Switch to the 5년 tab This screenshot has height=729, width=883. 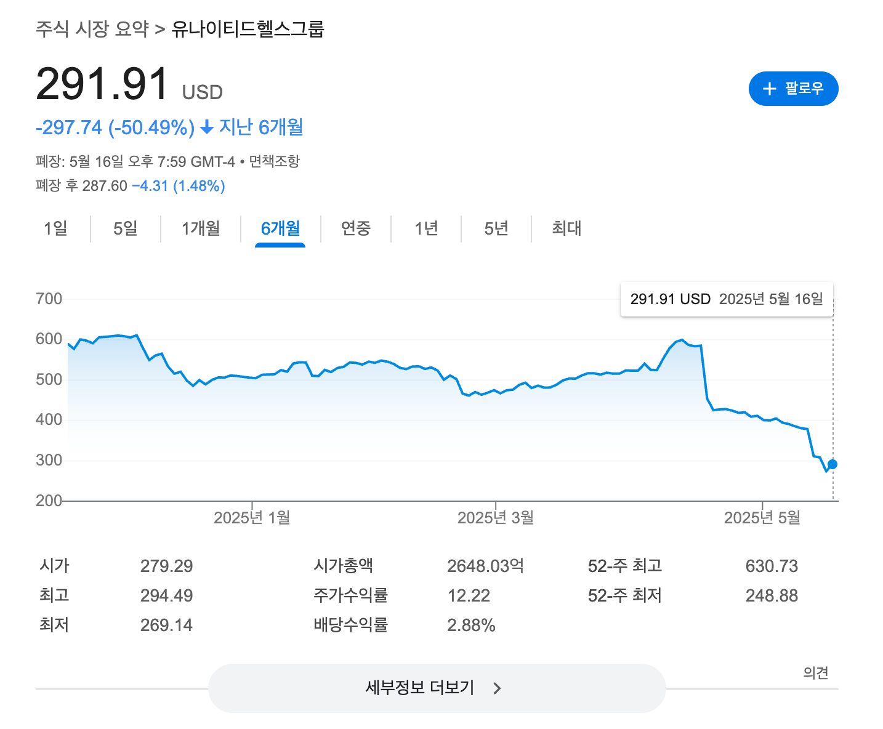pos(496,228)
